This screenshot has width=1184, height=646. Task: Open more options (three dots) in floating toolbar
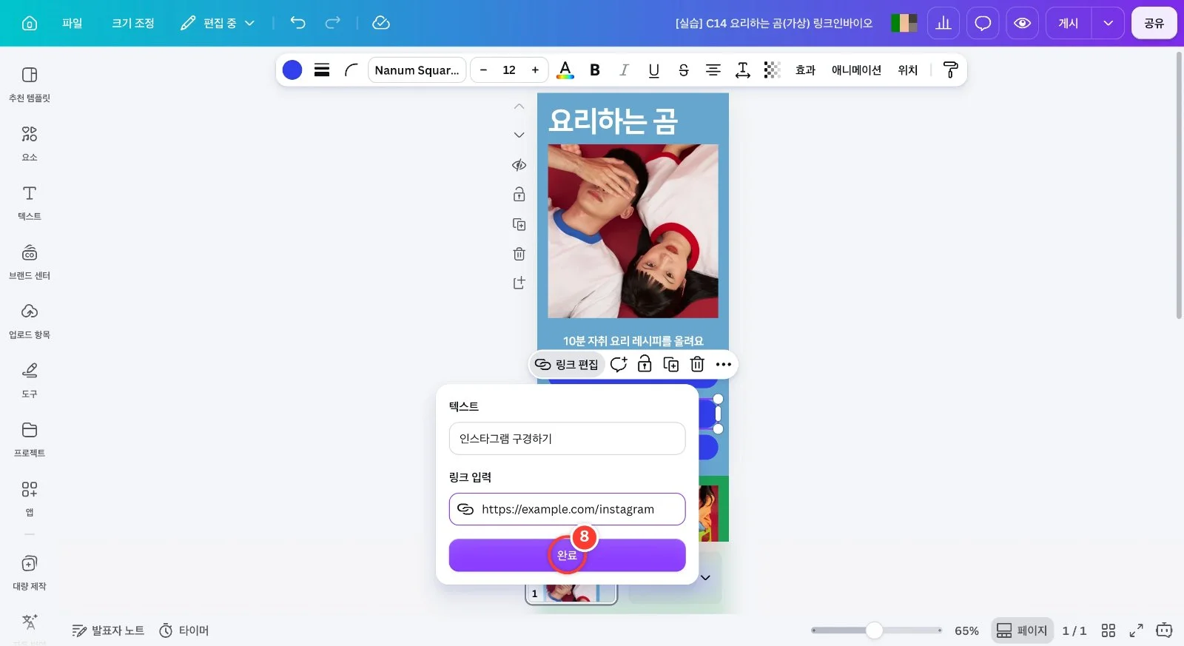click(x=724, y=364)
